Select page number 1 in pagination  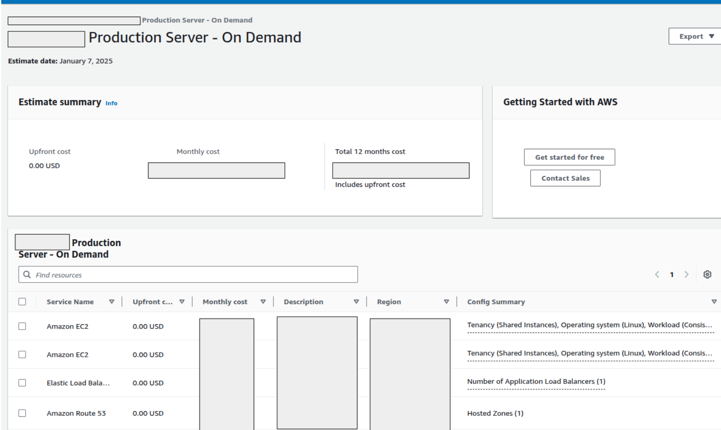coord(672,275)
